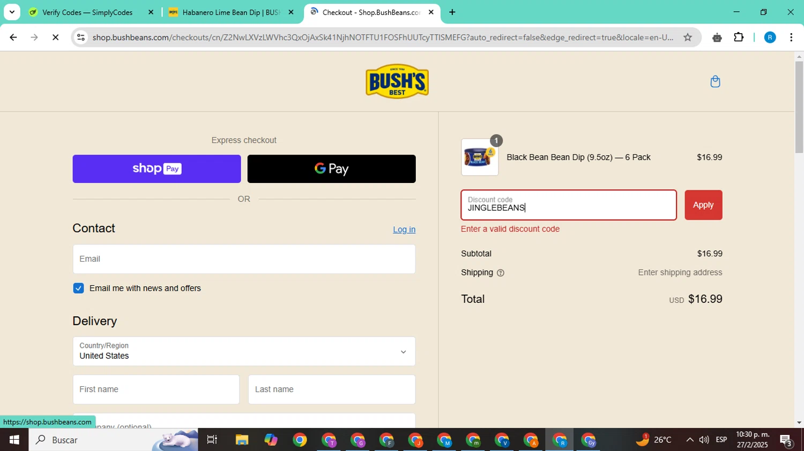
Task: Open the Chrome taskbar icon labeled A
Action: (x=531, y=440)
